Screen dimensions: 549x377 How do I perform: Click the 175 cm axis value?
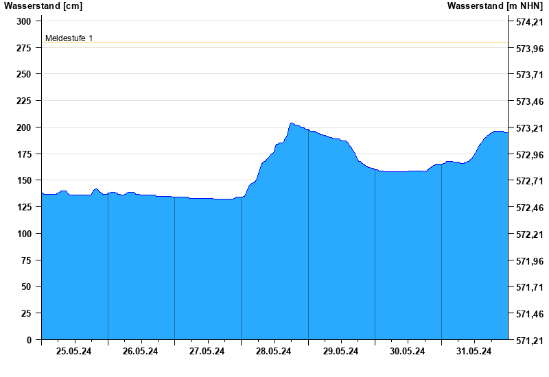(x=24, y=154)
